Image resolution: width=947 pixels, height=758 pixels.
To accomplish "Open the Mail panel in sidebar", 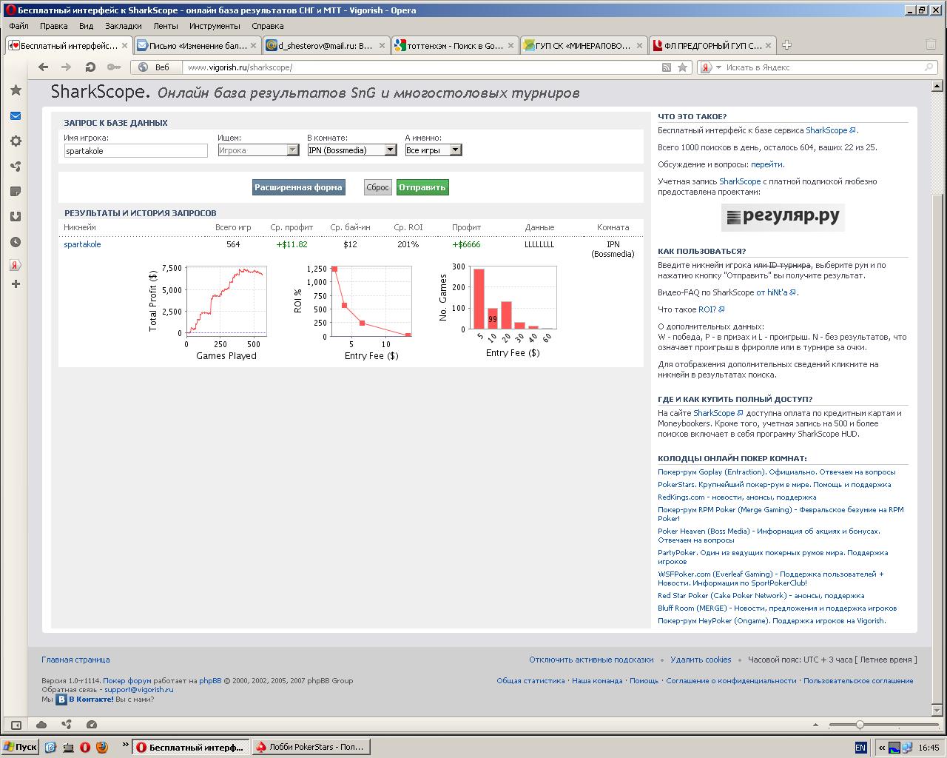I will [x=15, y=116].
